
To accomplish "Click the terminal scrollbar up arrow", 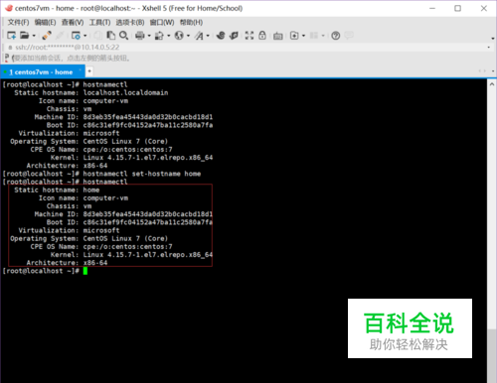I will pos(492,84).
